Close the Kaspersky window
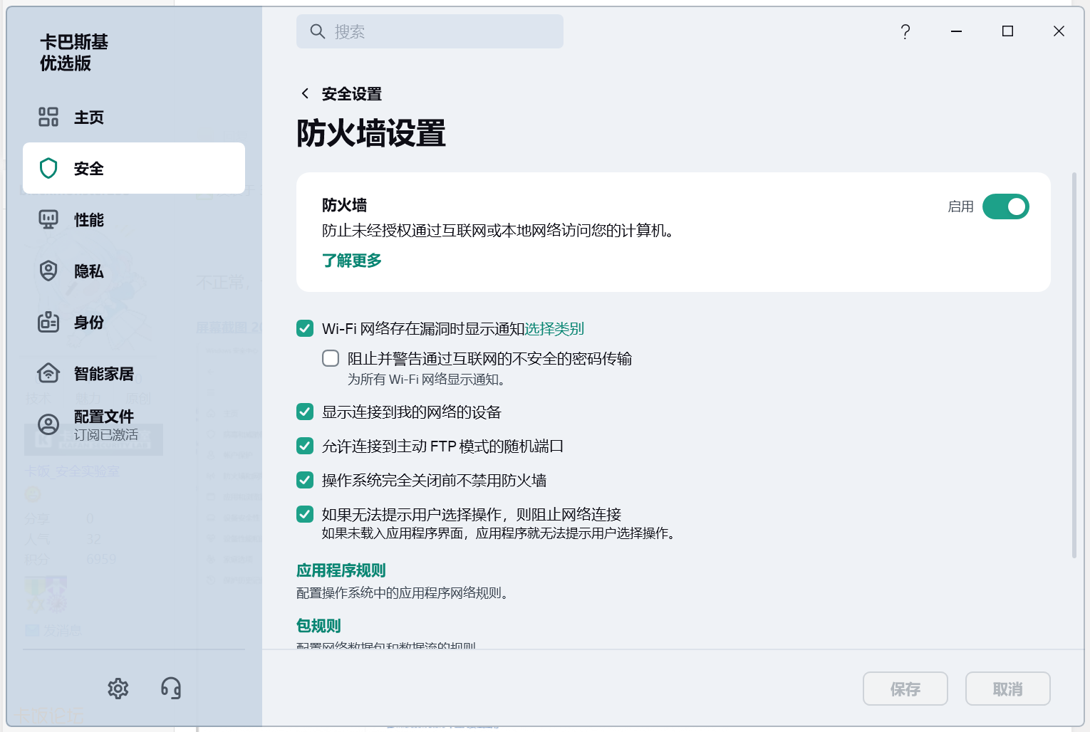Screen dimensions: 1090x732 (1059, 31)
